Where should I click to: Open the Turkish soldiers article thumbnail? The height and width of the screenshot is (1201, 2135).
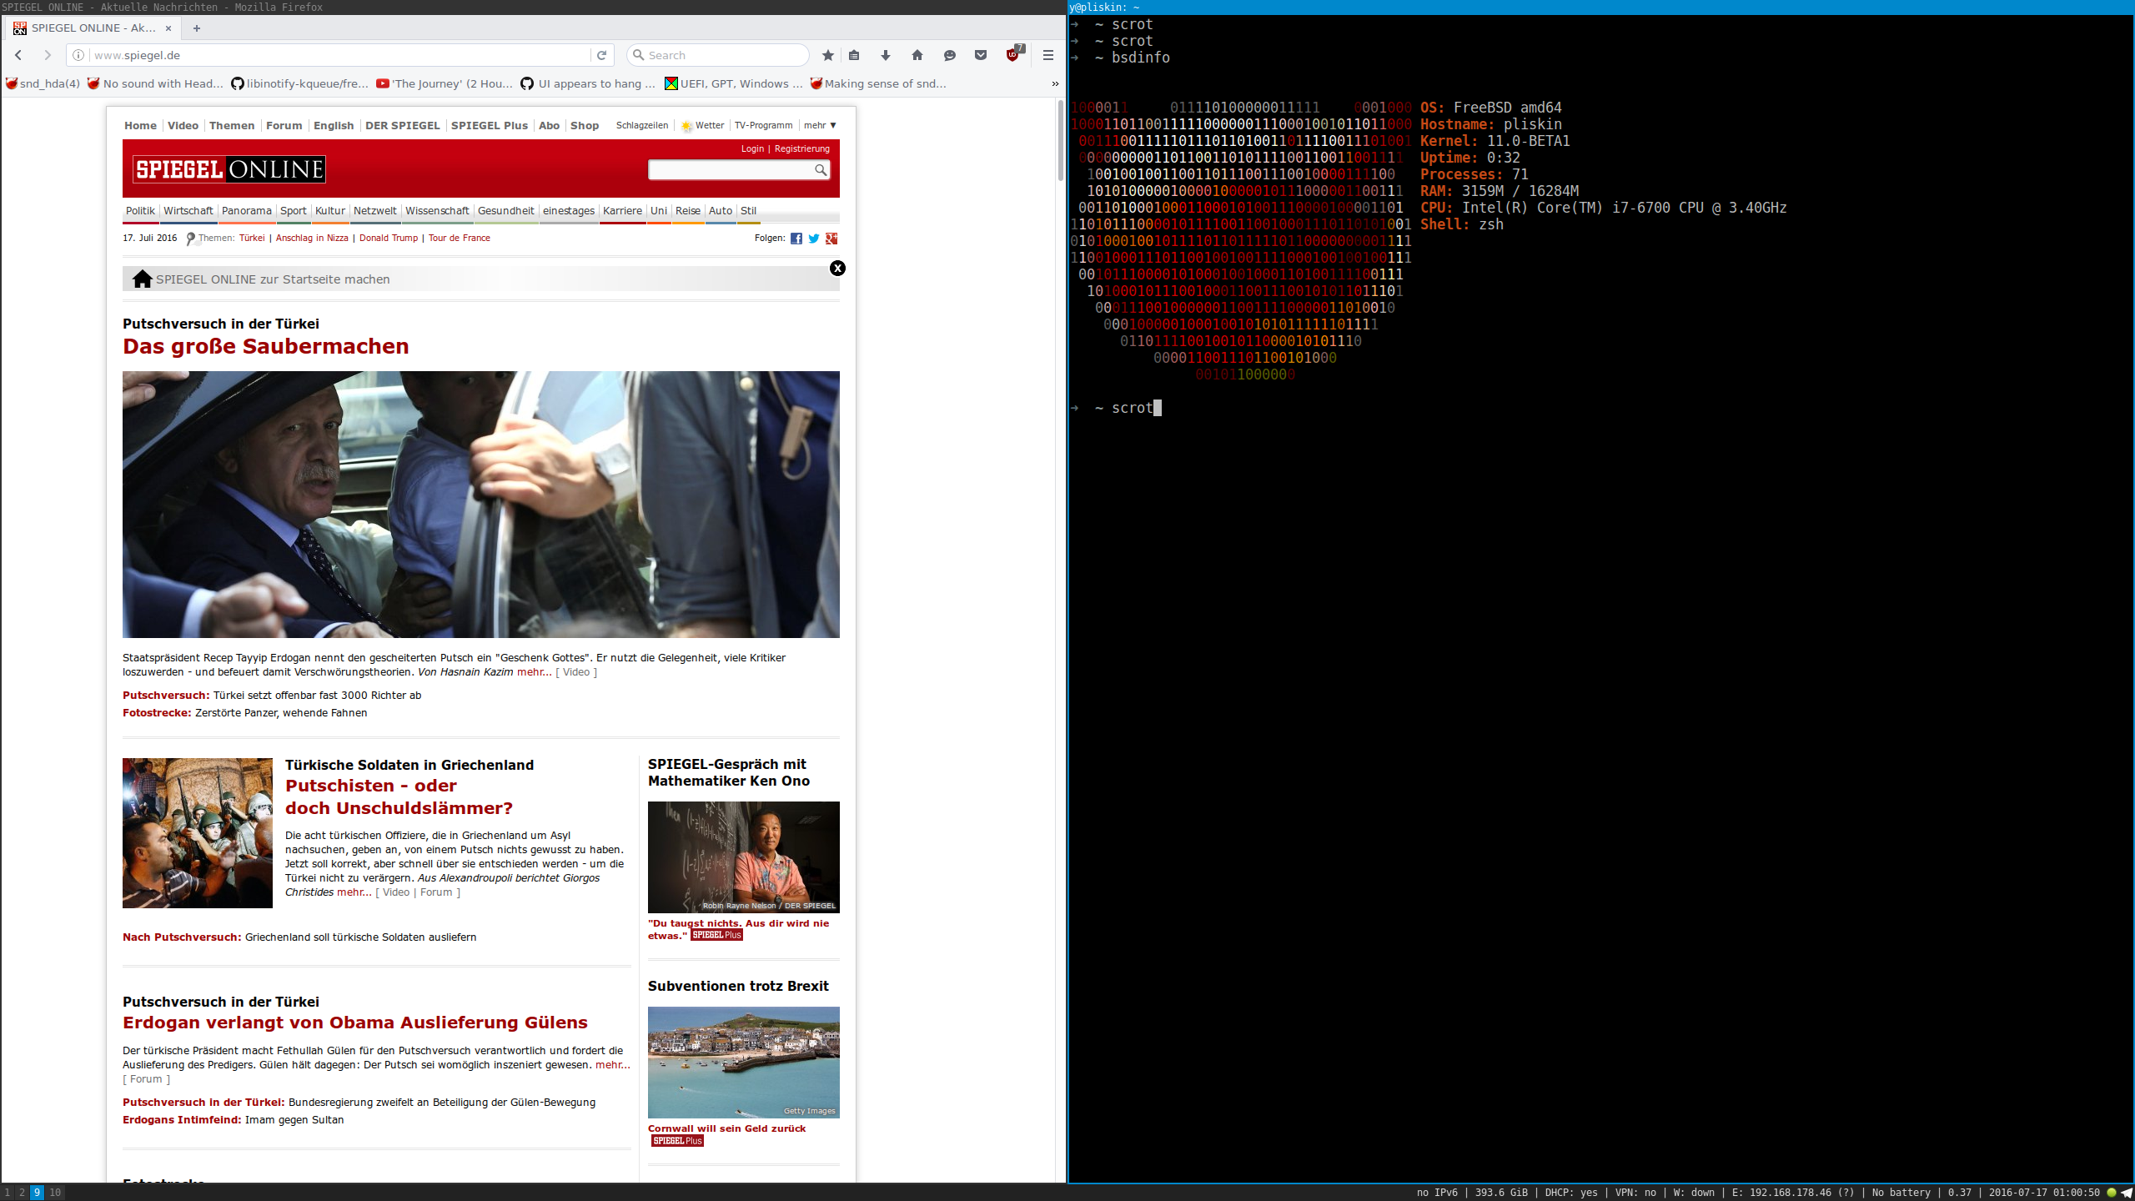198,833
